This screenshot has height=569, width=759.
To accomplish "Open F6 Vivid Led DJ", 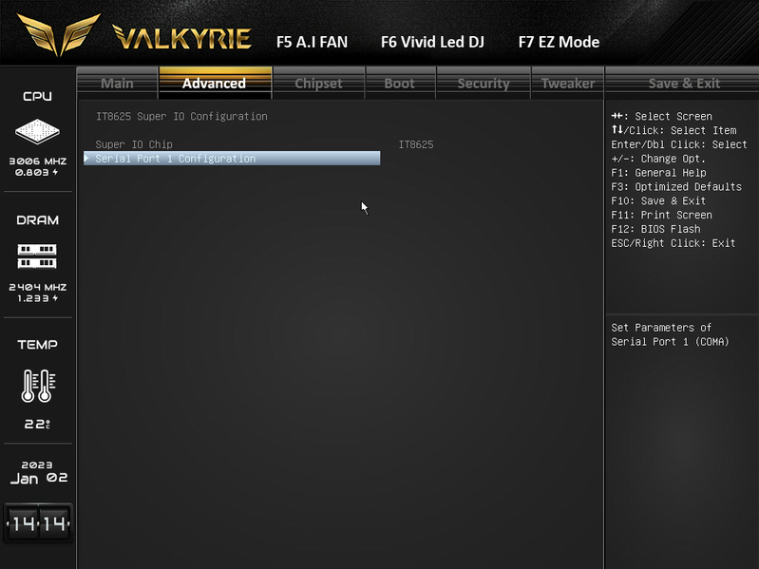I will [432, 42].
